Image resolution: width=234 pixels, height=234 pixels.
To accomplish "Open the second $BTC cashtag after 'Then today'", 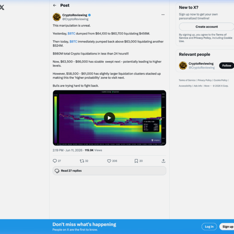I will 73,41.
